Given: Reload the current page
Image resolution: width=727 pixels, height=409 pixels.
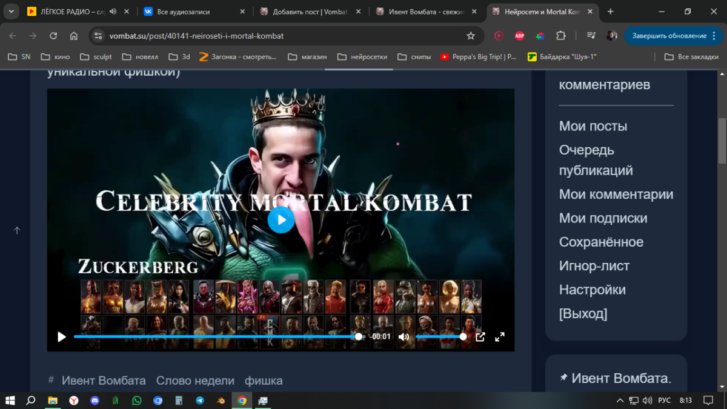Looking at the screenshot, I should click(x=53, y=36).
